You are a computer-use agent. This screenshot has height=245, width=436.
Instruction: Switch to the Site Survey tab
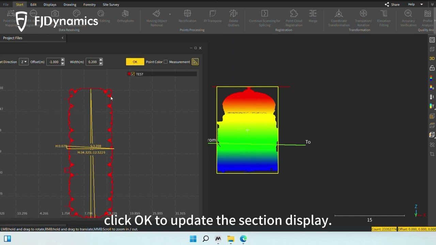coord(111,4)
